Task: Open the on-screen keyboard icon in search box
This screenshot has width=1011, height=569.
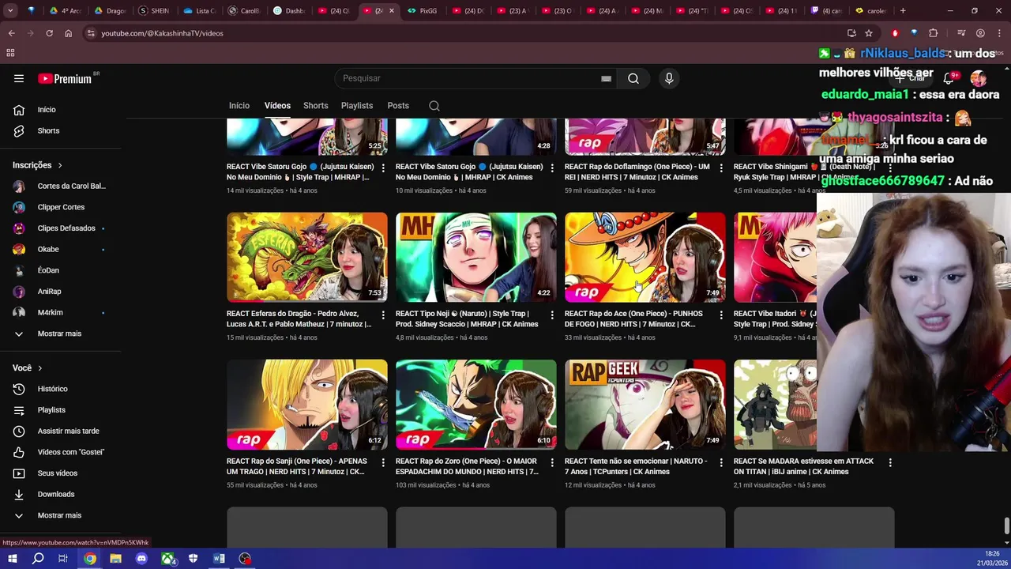Action: pyautogui.click(x=606, y=78)
